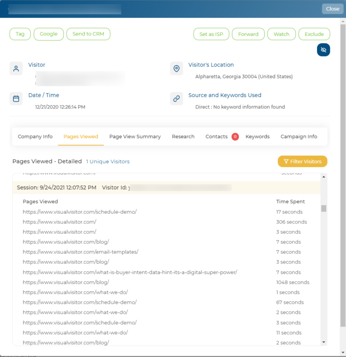Click dialog scrollbar down arrow
The image size is (346, 357).
(x=343, y=353)
